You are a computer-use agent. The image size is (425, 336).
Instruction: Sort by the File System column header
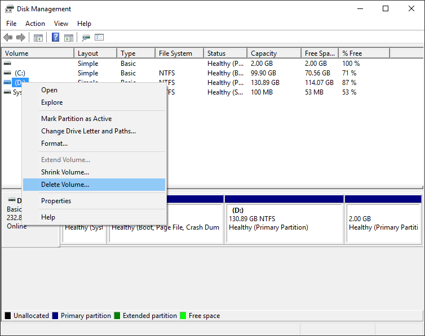175,53
